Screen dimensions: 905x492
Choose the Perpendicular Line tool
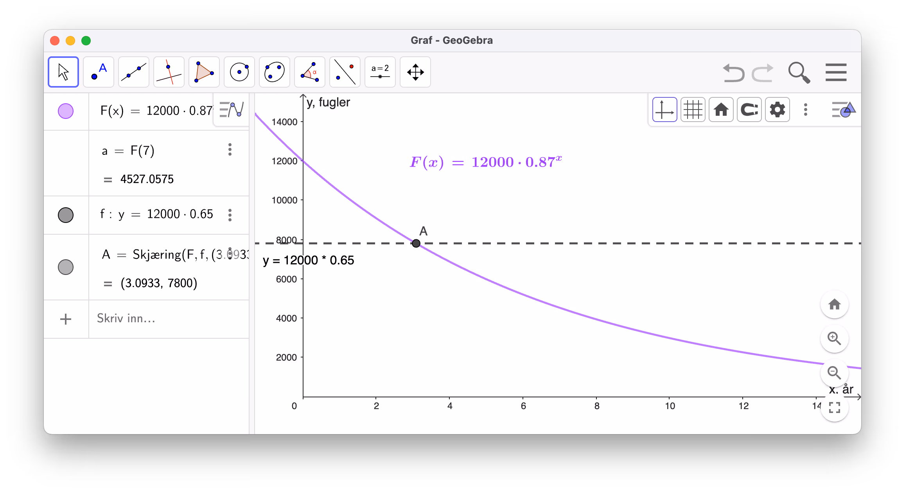click(169, 72)
